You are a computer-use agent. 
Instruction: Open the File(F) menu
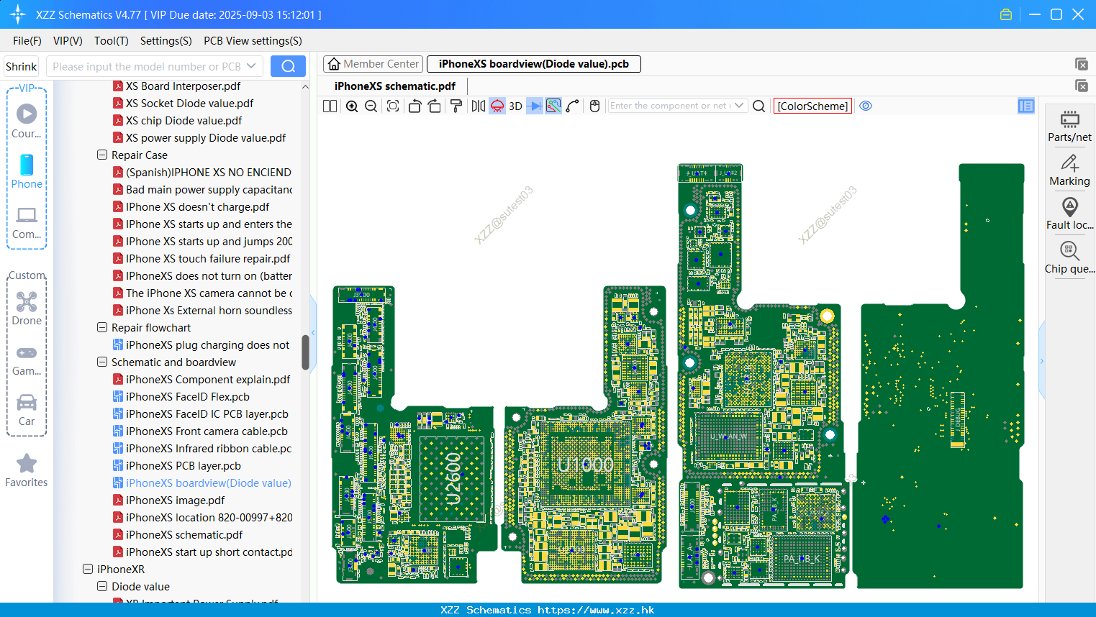tap(27, 40)
